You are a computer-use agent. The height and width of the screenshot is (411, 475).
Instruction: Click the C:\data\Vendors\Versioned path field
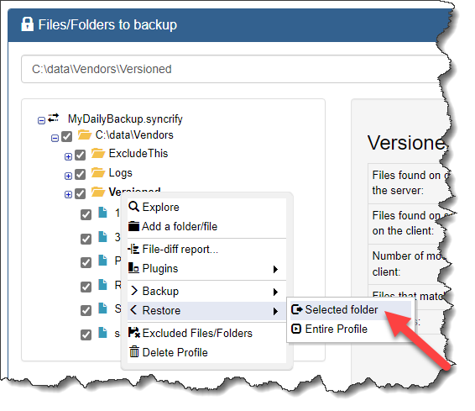click(x=237, y=69)
